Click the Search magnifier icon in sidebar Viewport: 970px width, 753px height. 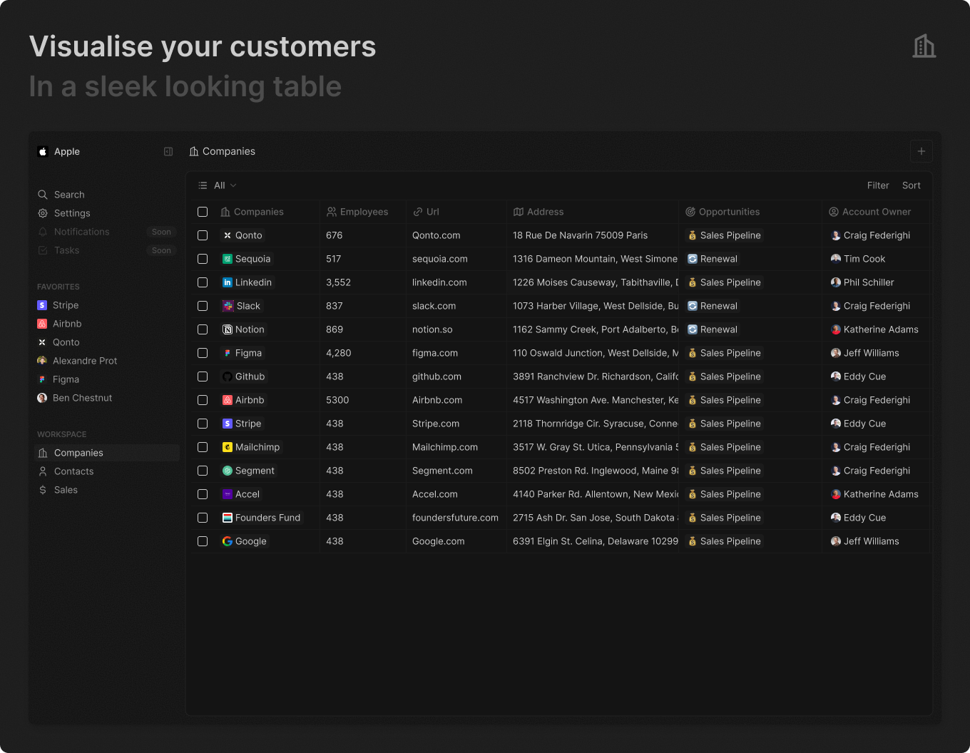pos(43,195)
